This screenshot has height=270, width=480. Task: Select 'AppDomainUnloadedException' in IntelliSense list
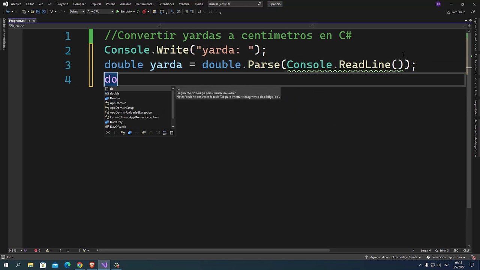click(x=138, y=112)
